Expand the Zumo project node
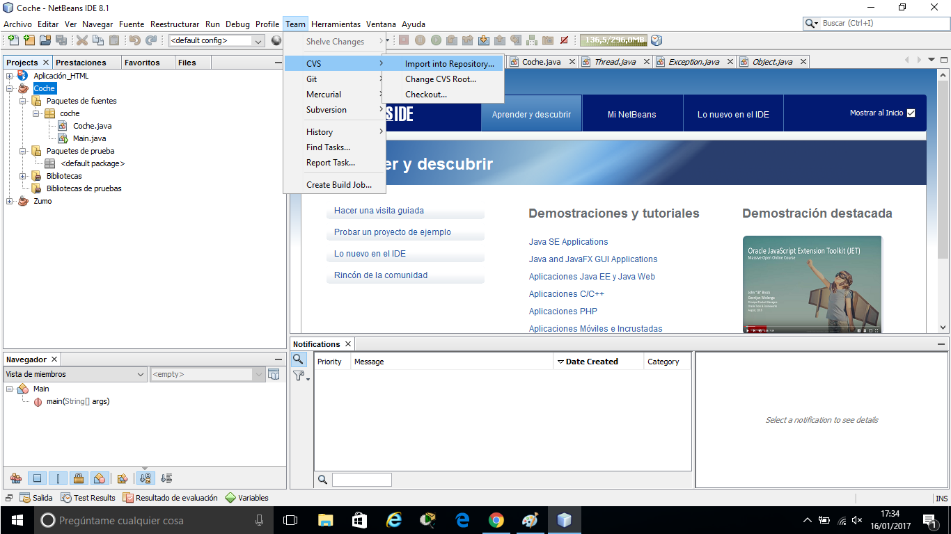951x534 pixels. (10, 202)
